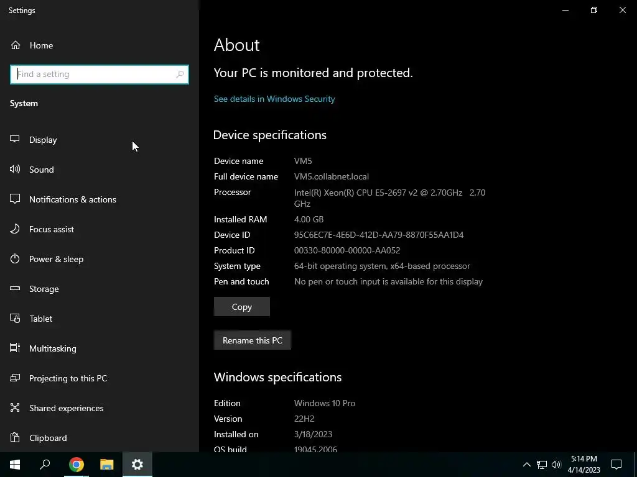
Task: Click Product ID 00330-80000-00000-AA052
Action: [347, 251]
